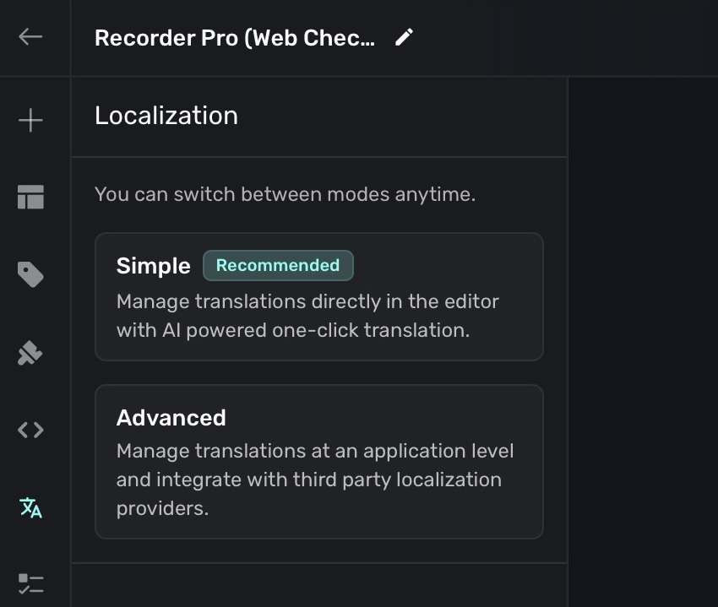
Task: Create a new item with the plus icon
Action: [31, 120]
